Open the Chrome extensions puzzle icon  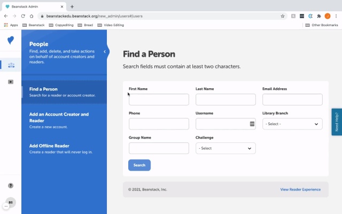(319, 16)
